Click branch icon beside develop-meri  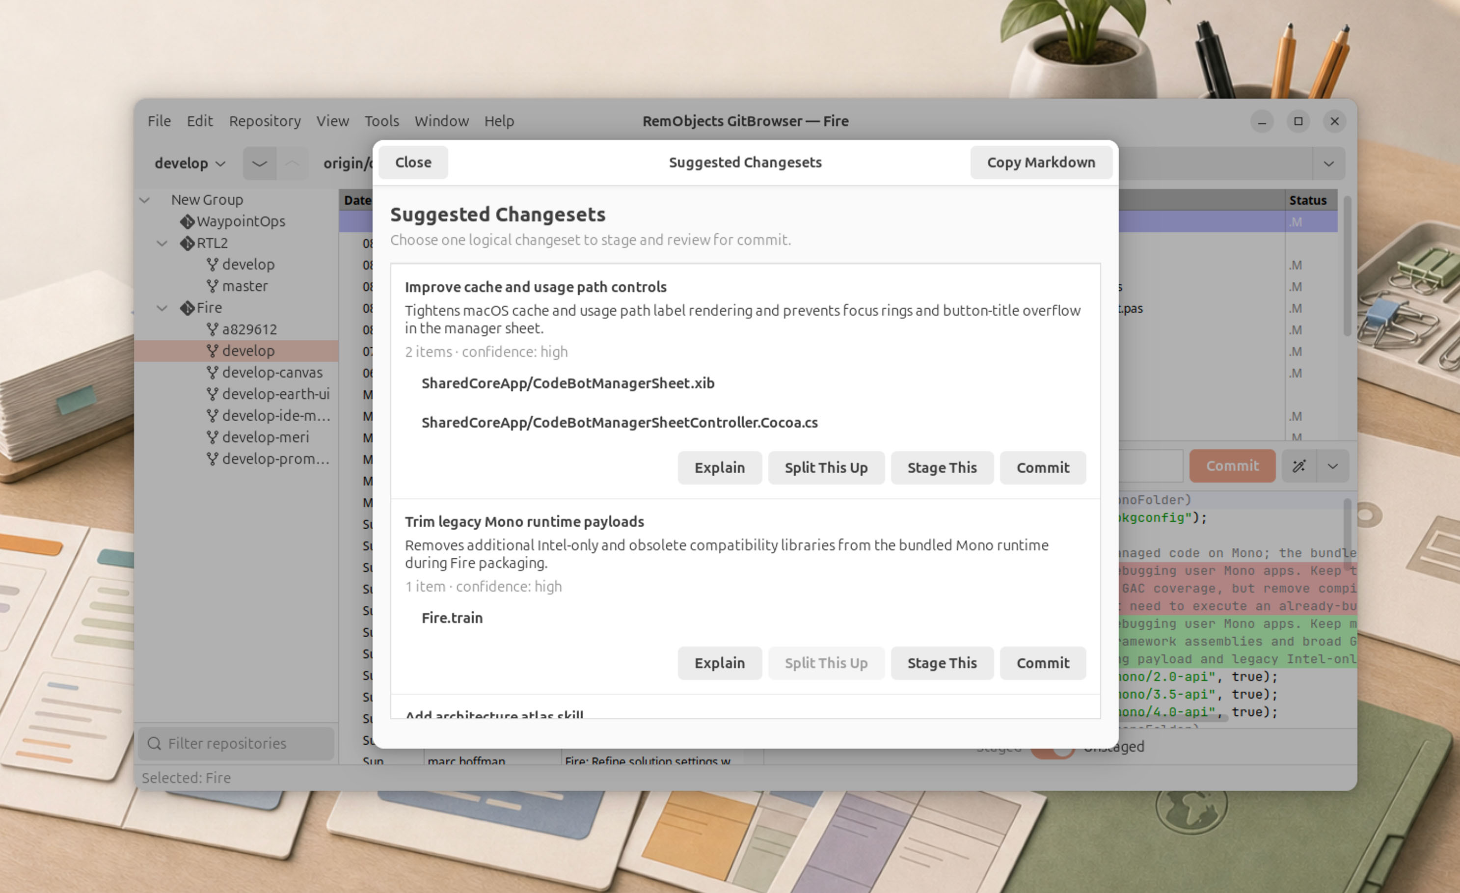pos(212,437)
